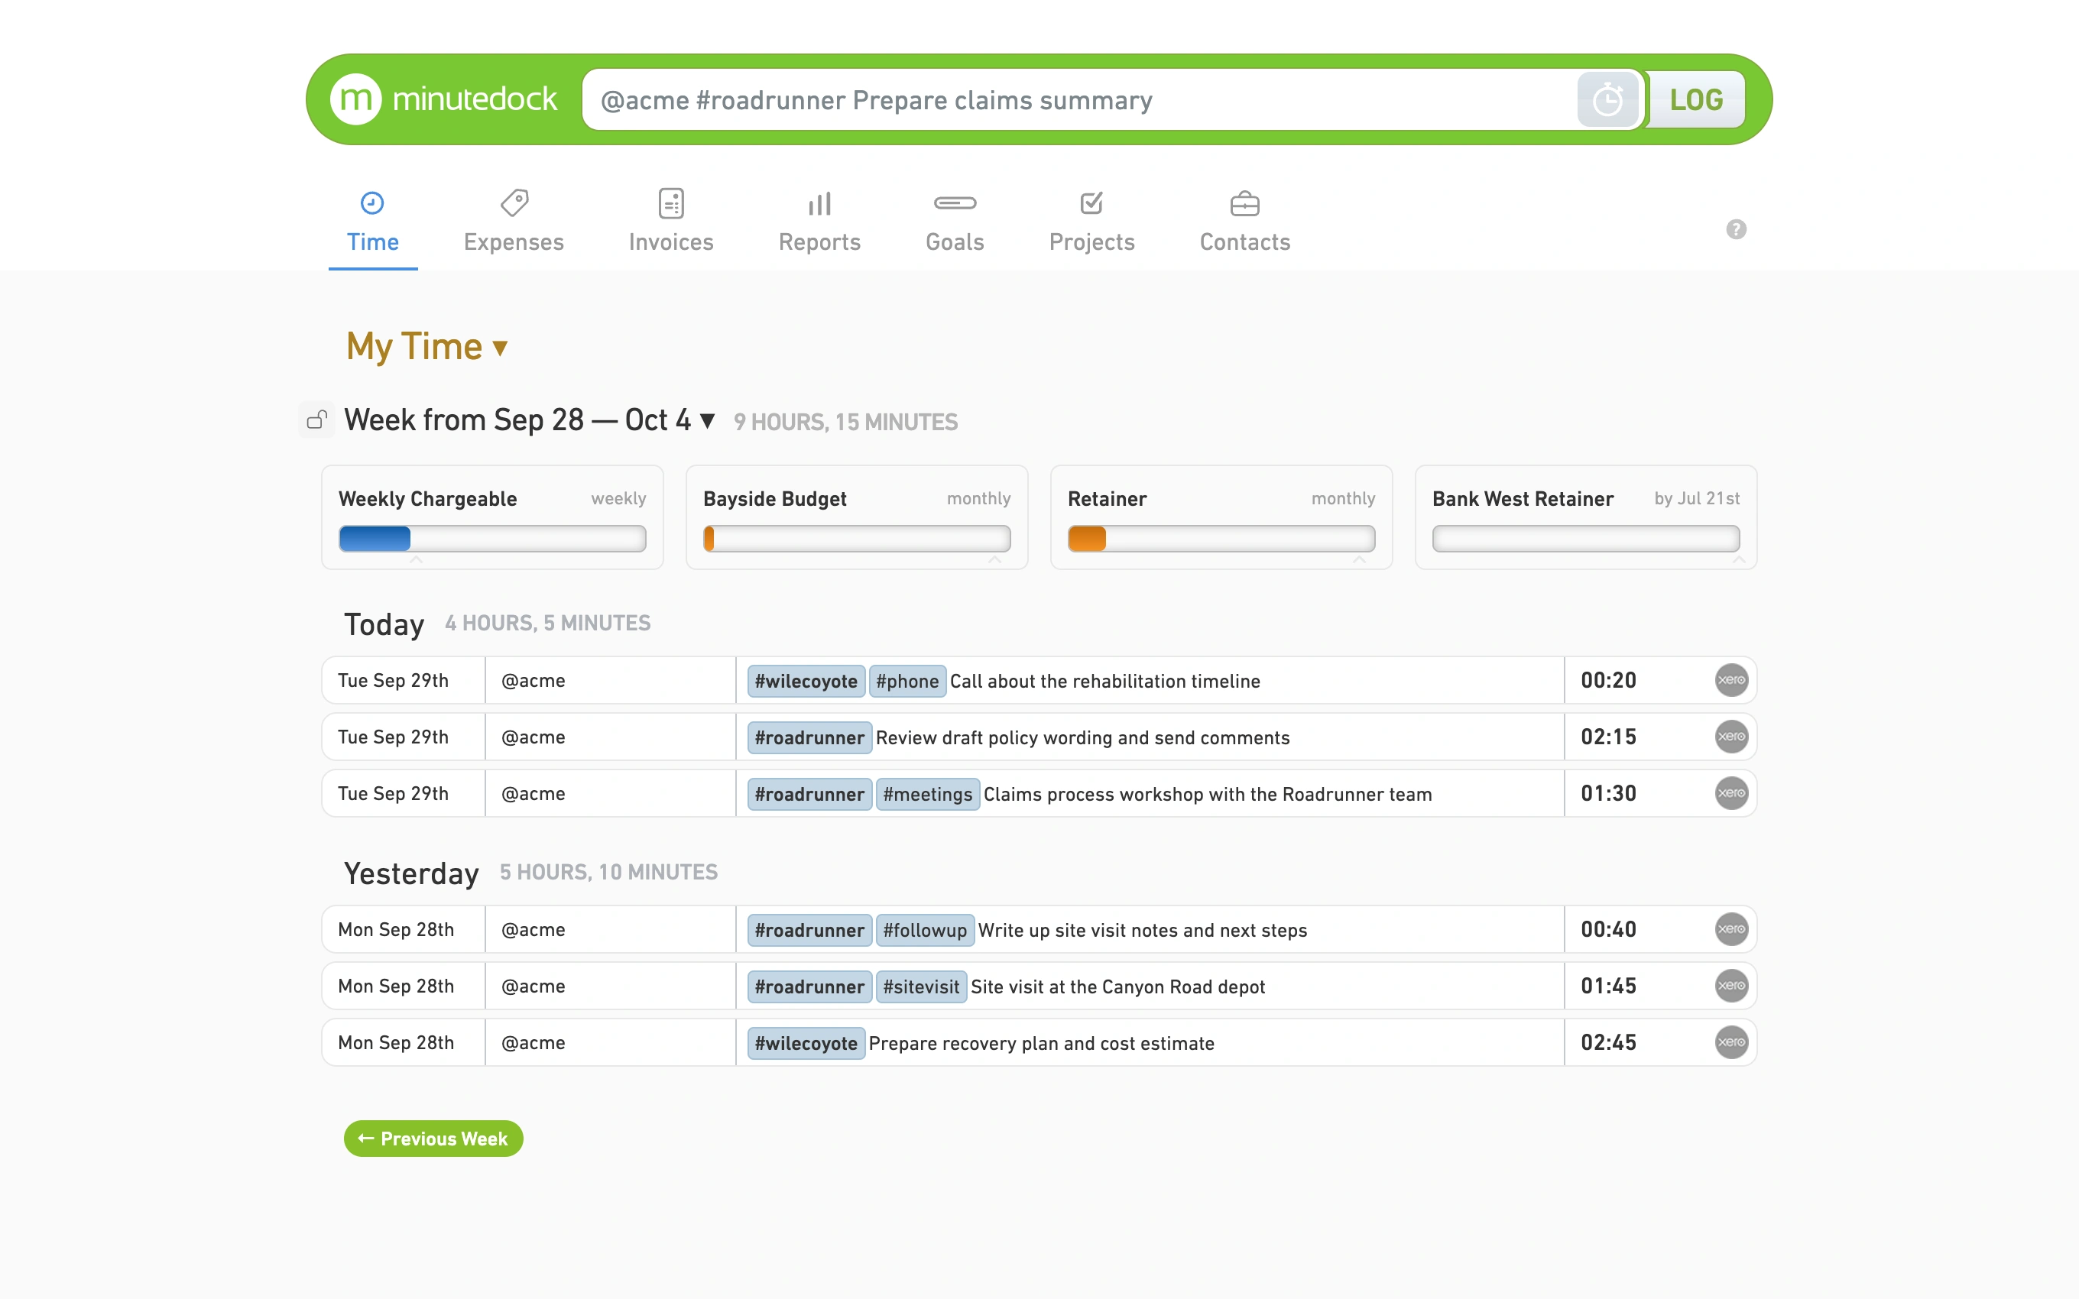Viewport: 2079px width, 1299px height.
Task: Open the Contacts tab
Action: pos(1245,222)
